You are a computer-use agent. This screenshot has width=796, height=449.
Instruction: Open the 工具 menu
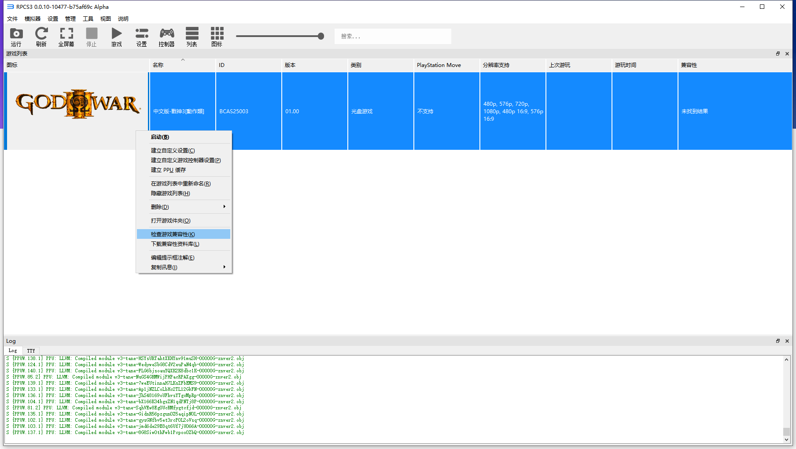coord(88,19)
